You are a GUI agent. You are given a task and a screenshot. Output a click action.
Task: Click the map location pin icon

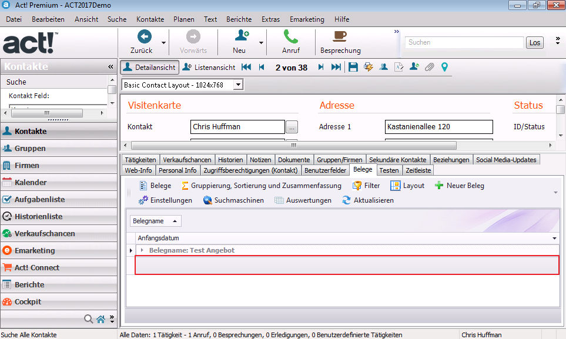[444, 67]
